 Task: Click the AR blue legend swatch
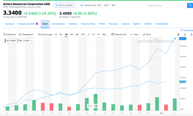5,40
